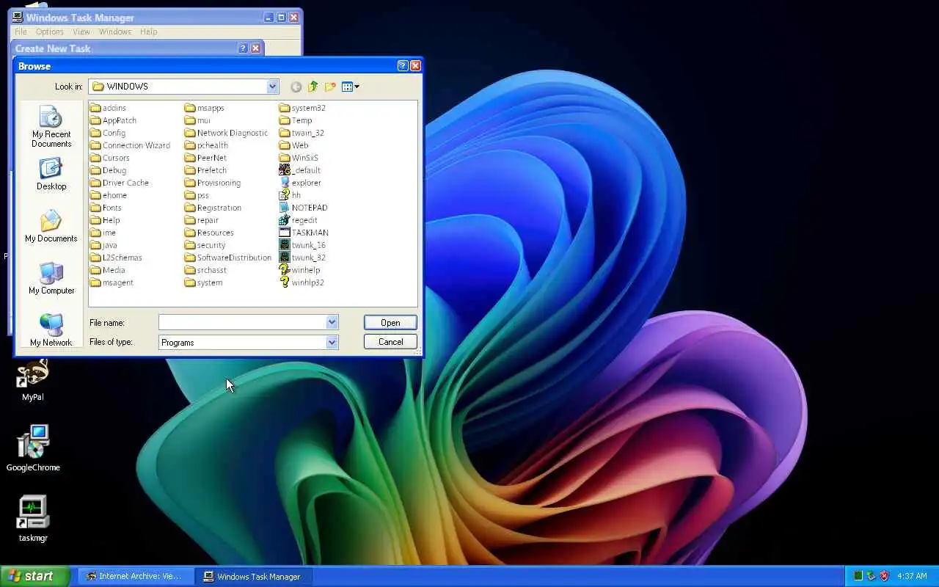The height and width of the screenshot is (587, 939).
Task: Open the View Menu button
Action: [x=351, y=87]
